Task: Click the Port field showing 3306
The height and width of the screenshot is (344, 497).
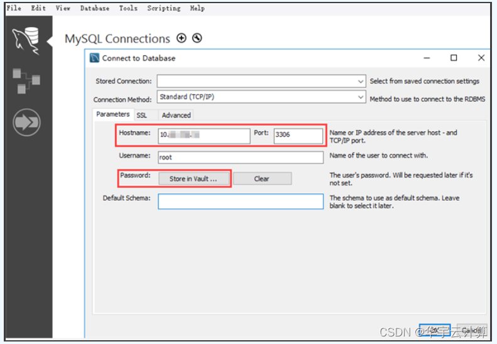Action: [x=298, y=136]
